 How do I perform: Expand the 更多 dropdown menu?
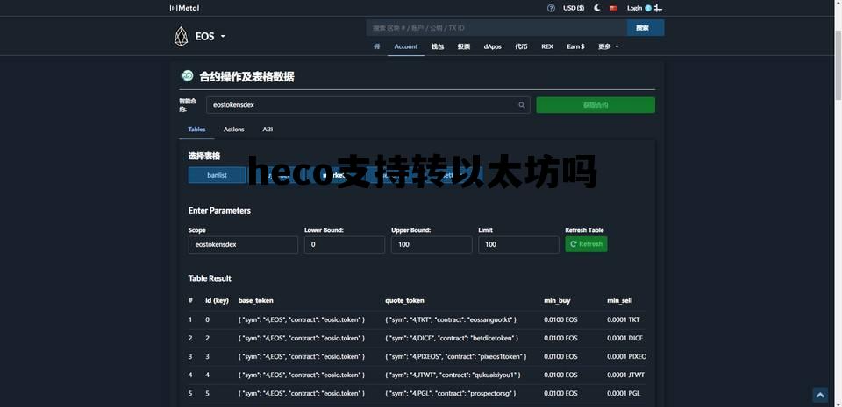609,46
